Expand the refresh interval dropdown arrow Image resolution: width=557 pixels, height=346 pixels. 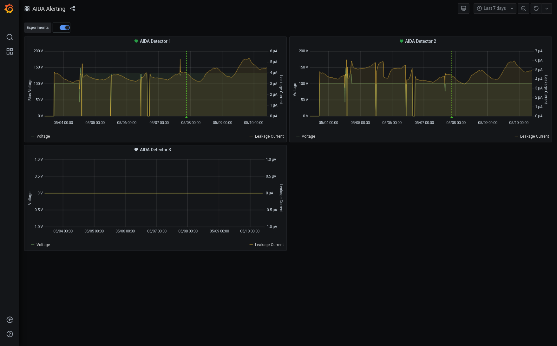click(547, 9)
